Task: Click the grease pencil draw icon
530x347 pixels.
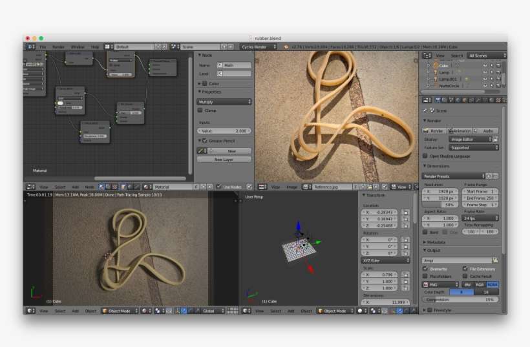Action: coord(200,151)
